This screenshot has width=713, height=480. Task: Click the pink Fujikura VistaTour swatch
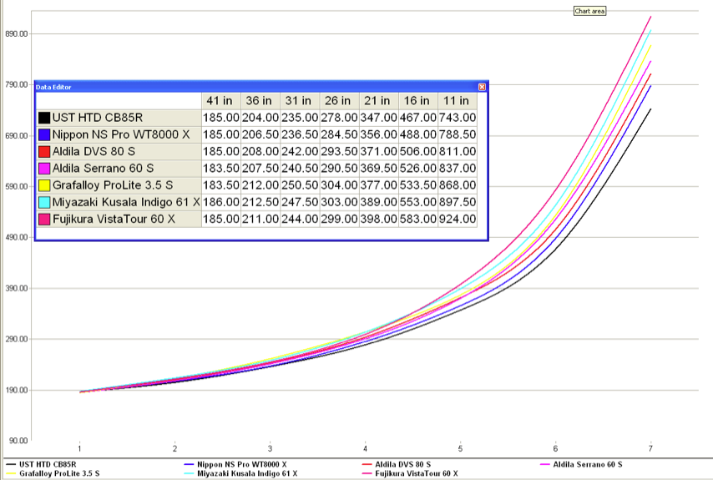(44, 219)
